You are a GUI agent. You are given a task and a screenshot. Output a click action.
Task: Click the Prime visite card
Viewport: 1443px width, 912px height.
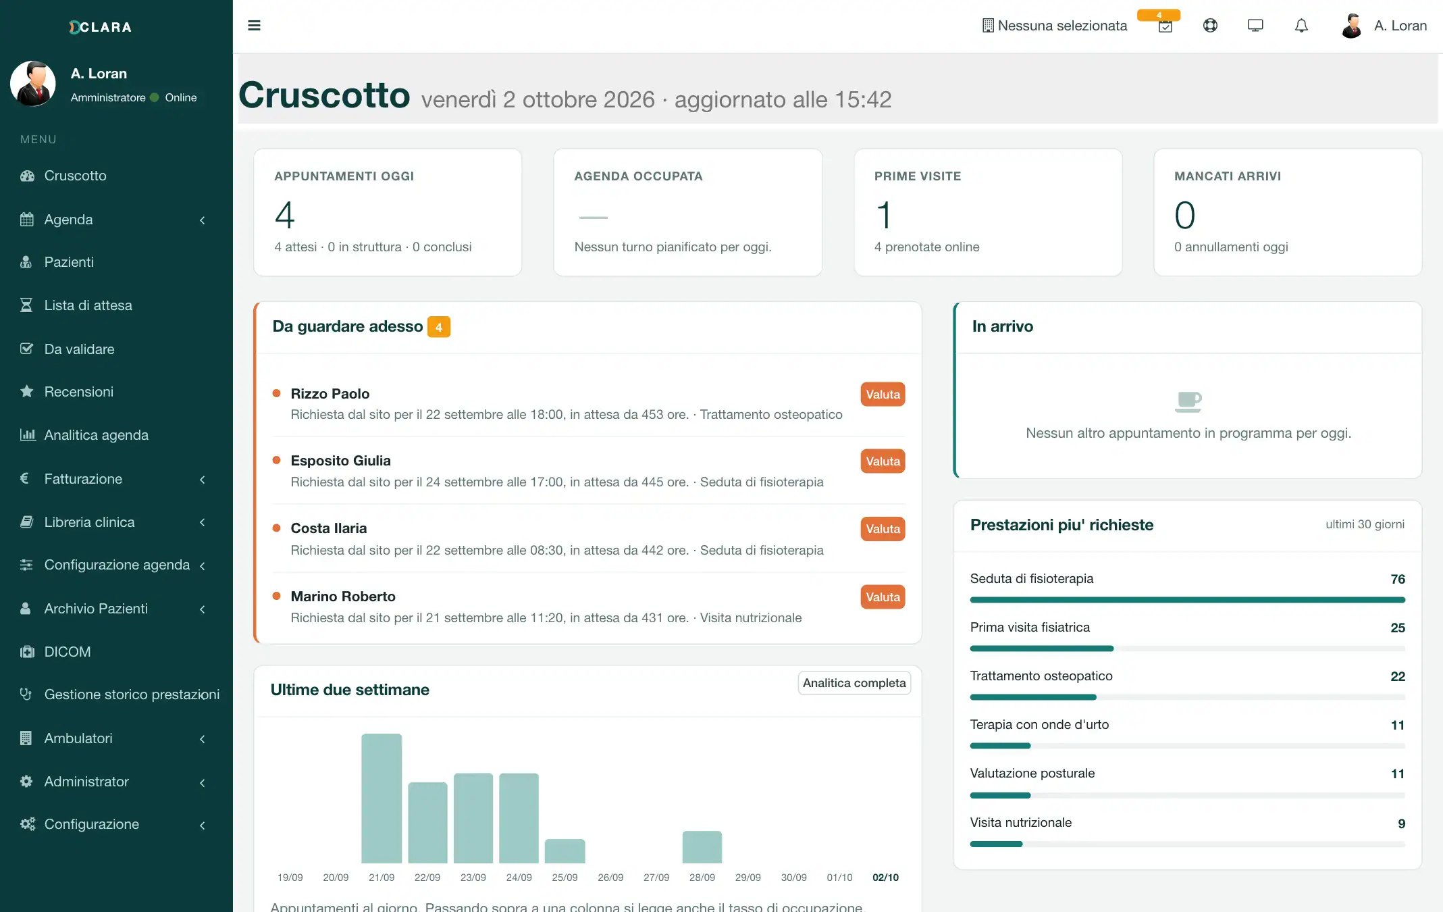pyautogui.click(x=988, y=212)
